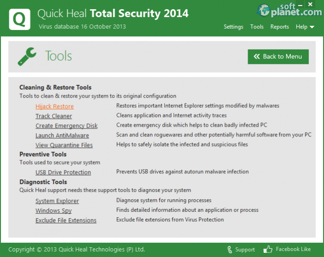Click 'Helps to safely isolate' description
The image size is (324, 257).
point(182,144)
